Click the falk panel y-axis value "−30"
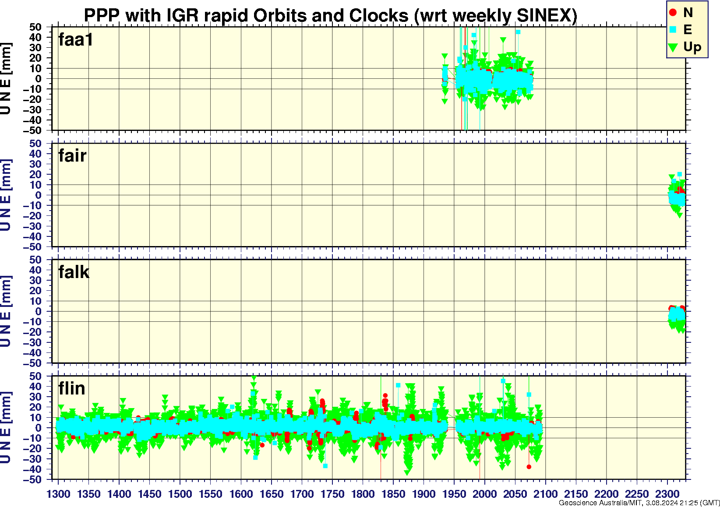The height and width of the screenshot is (507, 720). (32, 343)
